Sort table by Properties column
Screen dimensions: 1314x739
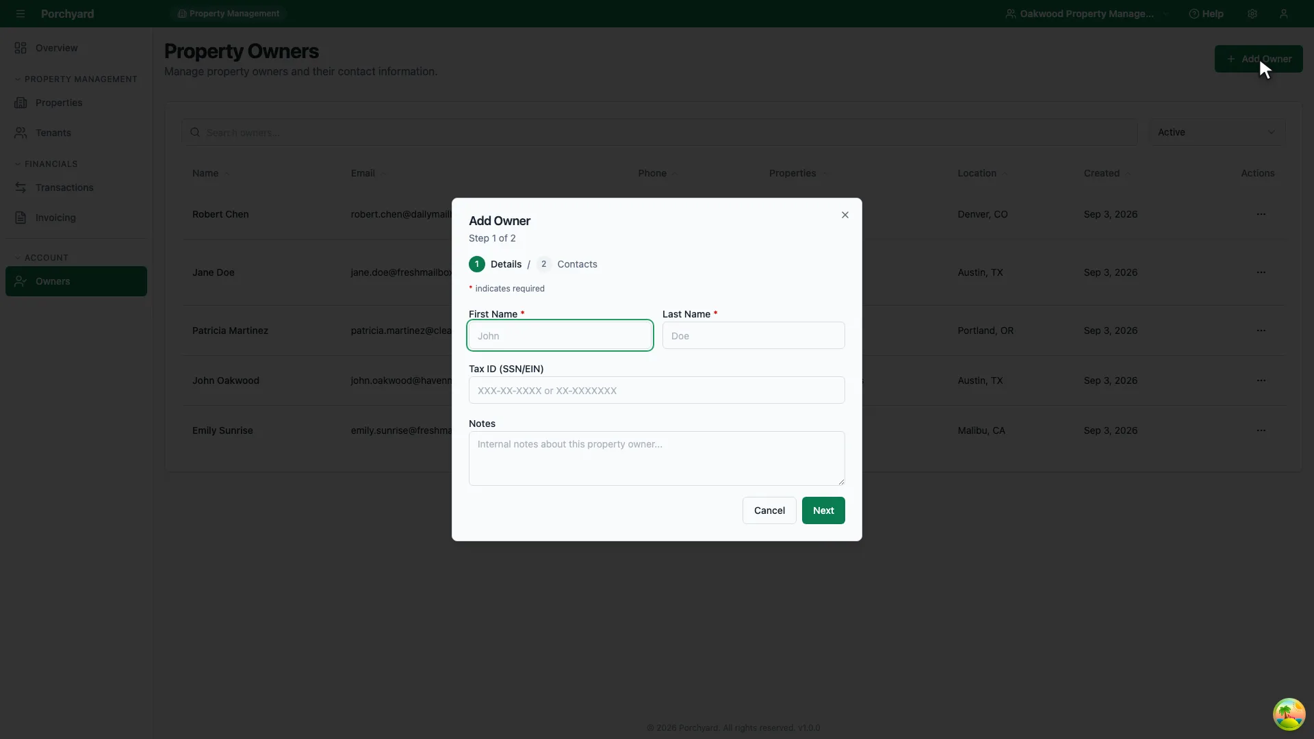pos(798,173)
